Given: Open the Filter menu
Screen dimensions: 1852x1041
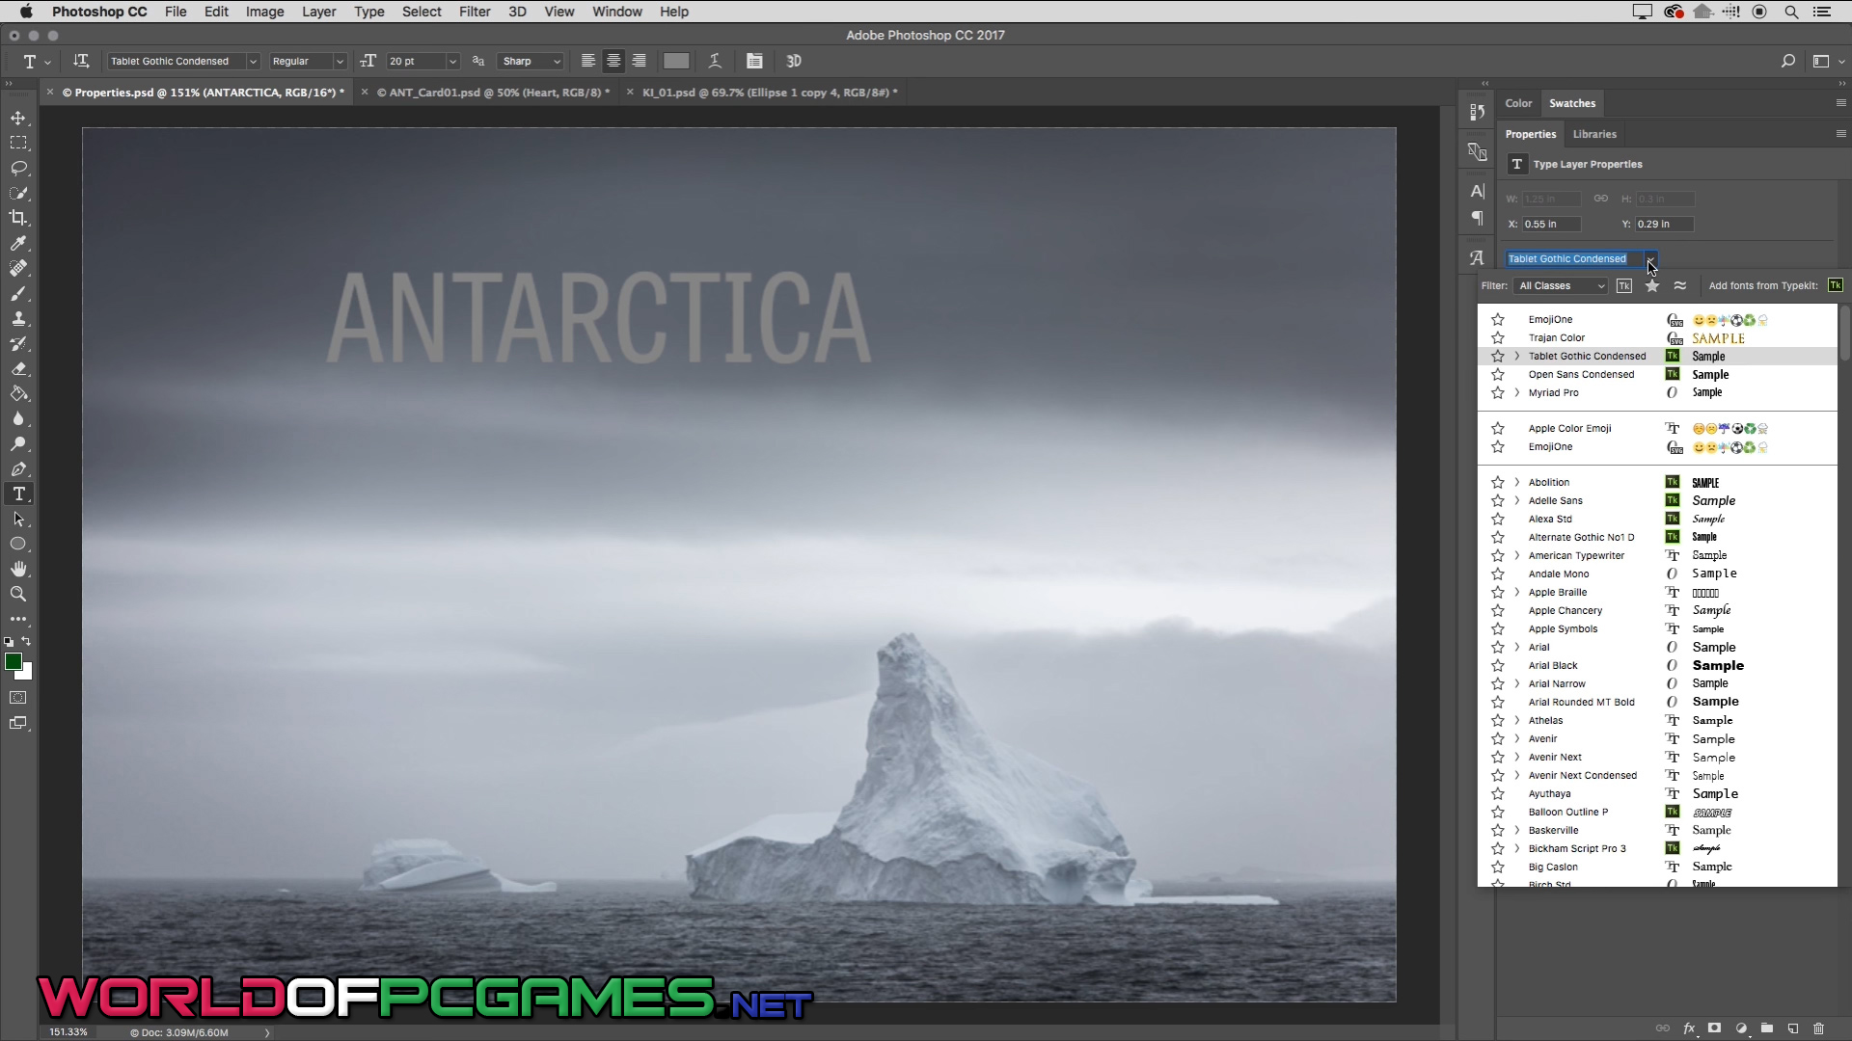Looking at the screenshot, I should coord(474,12).
